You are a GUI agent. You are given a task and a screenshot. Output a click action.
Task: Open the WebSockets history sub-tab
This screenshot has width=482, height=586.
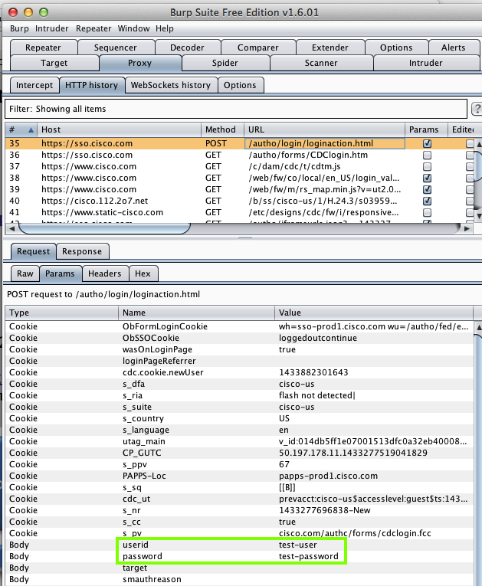point(171,85)
